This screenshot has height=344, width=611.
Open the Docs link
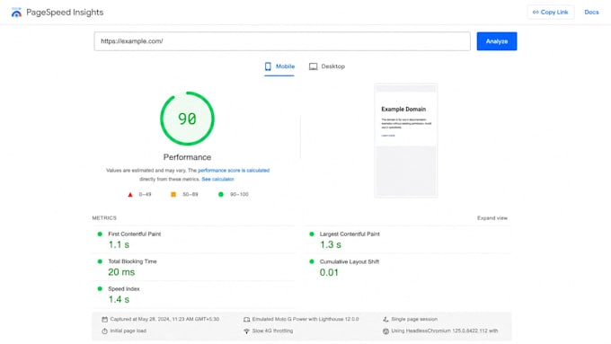[591, 12]
